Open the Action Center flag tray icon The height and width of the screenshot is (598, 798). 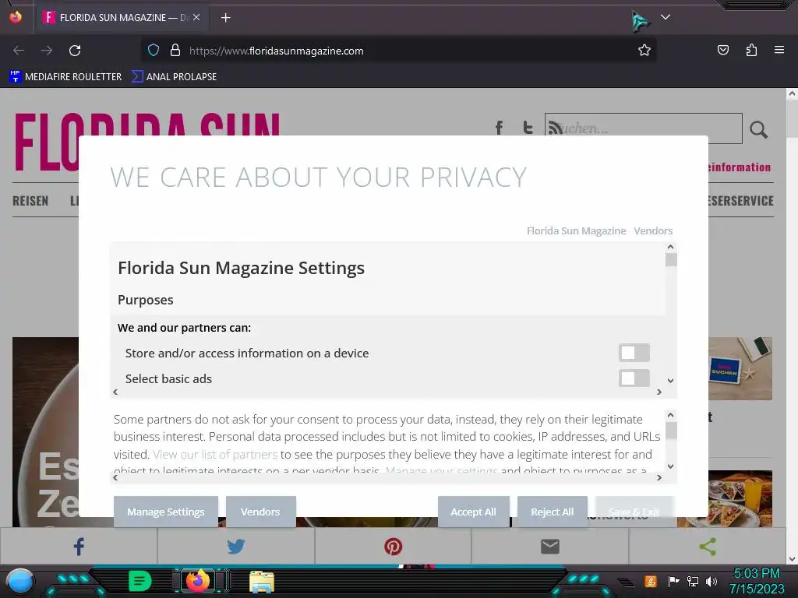click(x=673, y=581)
